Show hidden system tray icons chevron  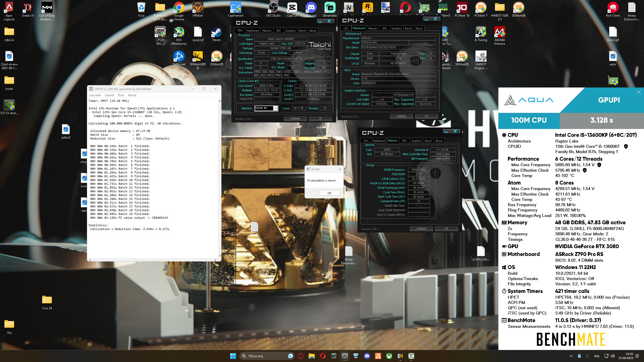[571, 356]
